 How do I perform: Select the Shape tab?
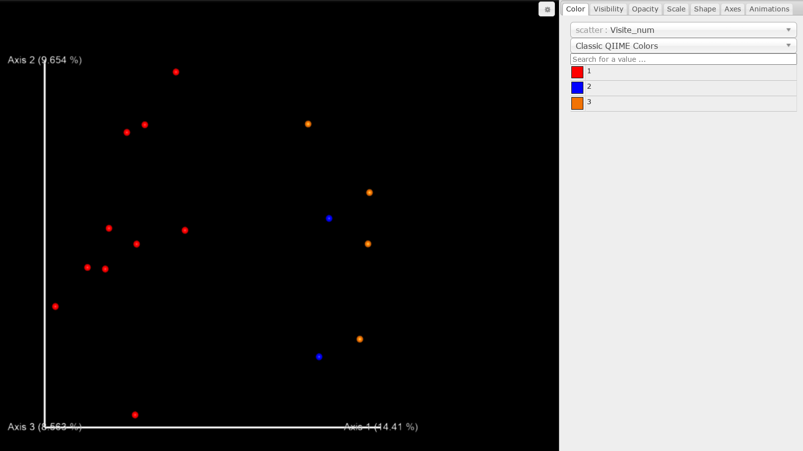tap(704, 9)
